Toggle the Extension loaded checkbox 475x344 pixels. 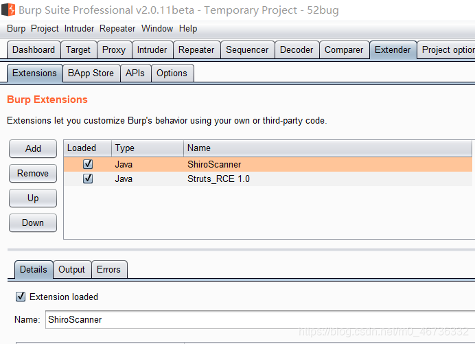click(x=21, y=297)
